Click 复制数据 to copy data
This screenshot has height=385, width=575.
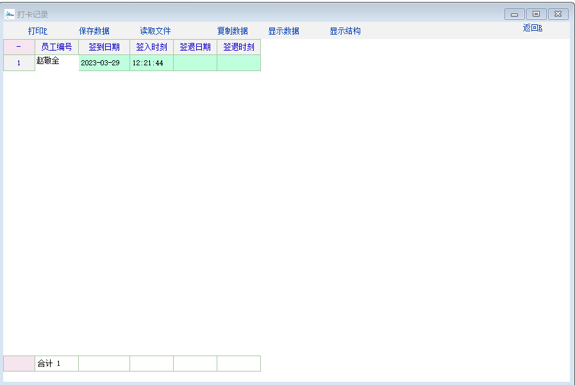point(232,31)
